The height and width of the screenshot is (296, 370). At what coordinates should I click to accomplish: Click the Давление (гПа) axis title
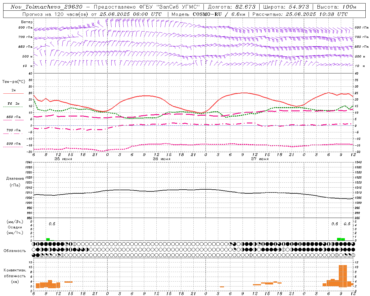(15, 182)
